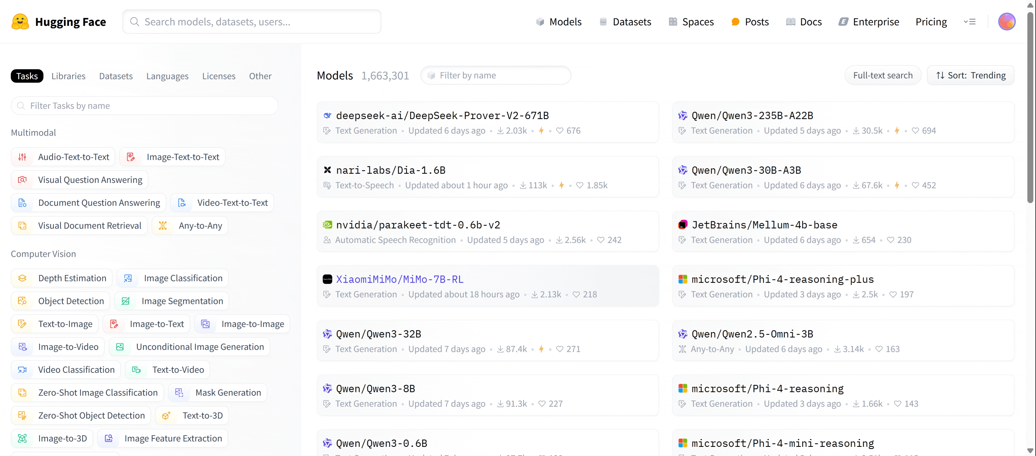This screenshot has width=1036, height=456.
Task: Switch to the Datasets filter tab
Action: click(116, 76)
